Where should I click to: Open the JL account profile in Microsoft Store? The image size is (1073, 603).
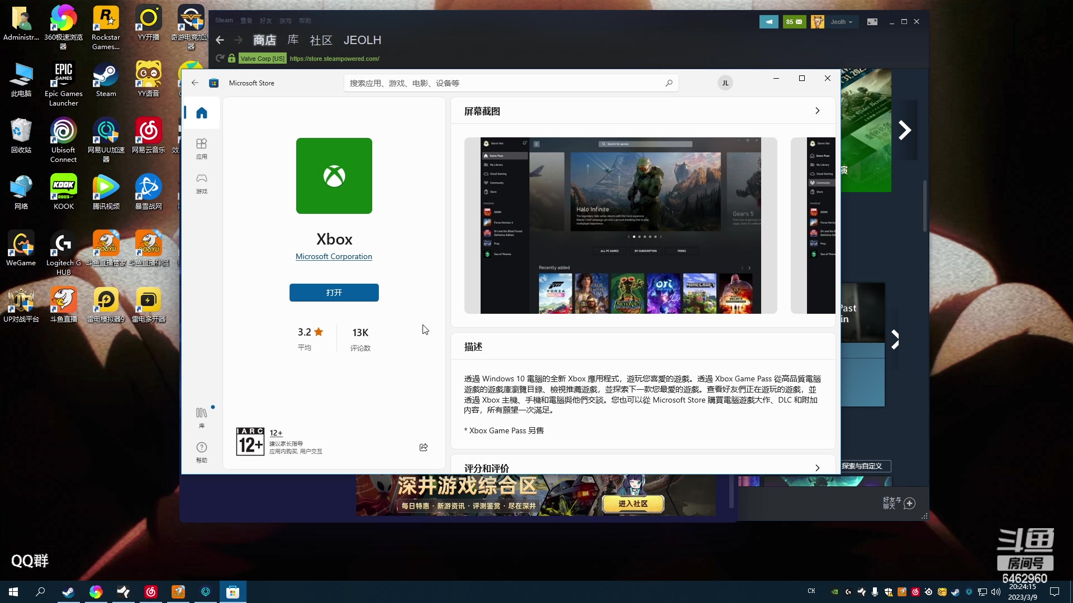(x=725, y=83)
